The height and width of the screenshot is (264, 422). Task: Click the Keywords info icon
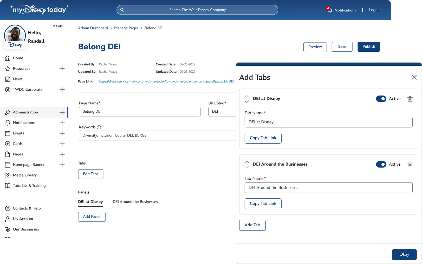point(99,127)
